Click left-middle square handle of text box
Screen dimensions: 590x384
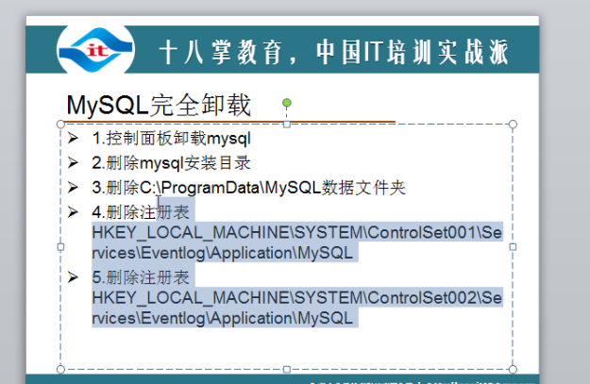coord(60,247)
